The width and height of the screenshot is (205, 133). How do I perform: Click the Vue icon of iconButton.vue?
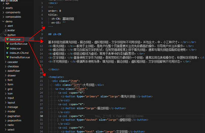(x=7, y=44)
